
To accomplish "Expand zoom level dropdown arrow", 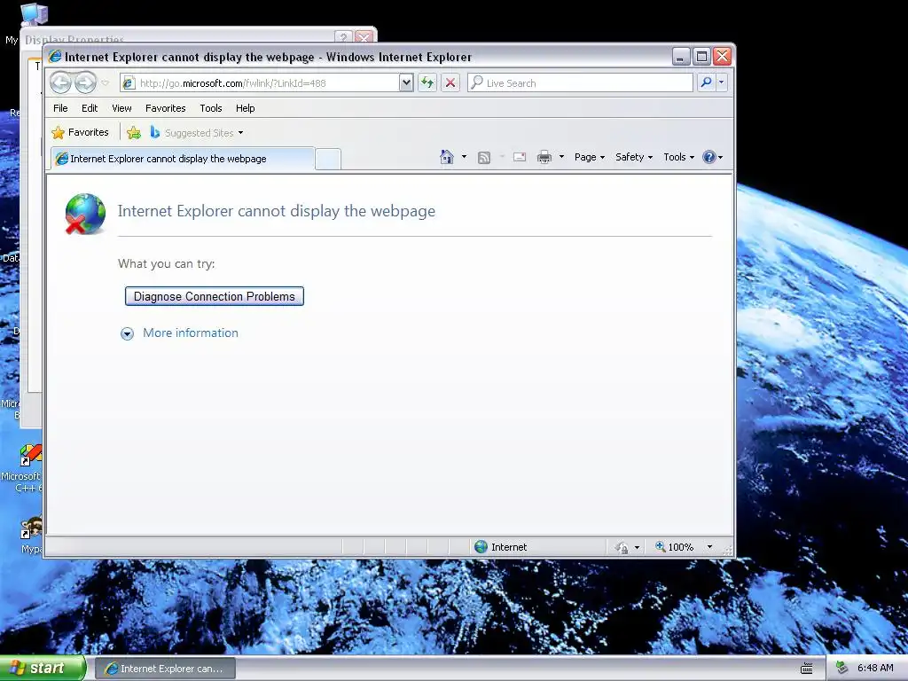I will coord(709,547).
